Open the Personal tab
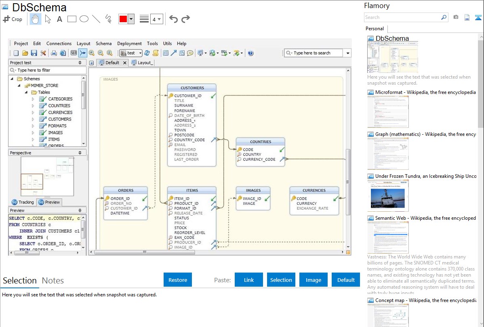 [375, 29]
